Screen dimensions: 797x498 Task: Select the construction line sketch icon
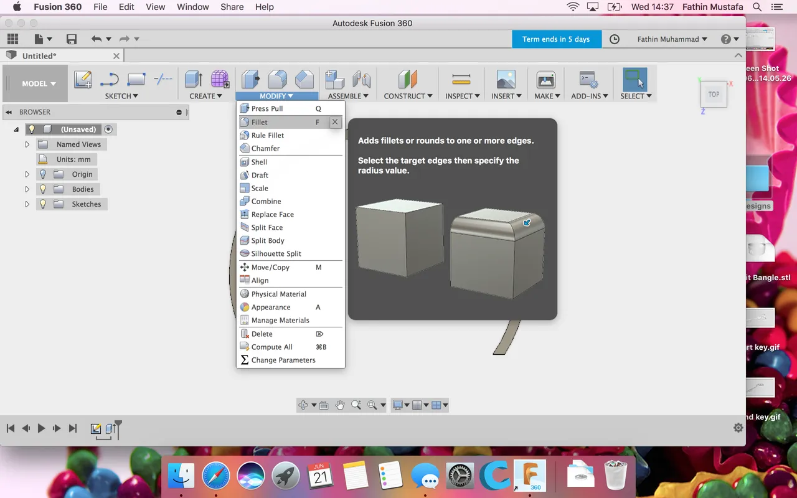pyautogui.click(x=163, y=79)
